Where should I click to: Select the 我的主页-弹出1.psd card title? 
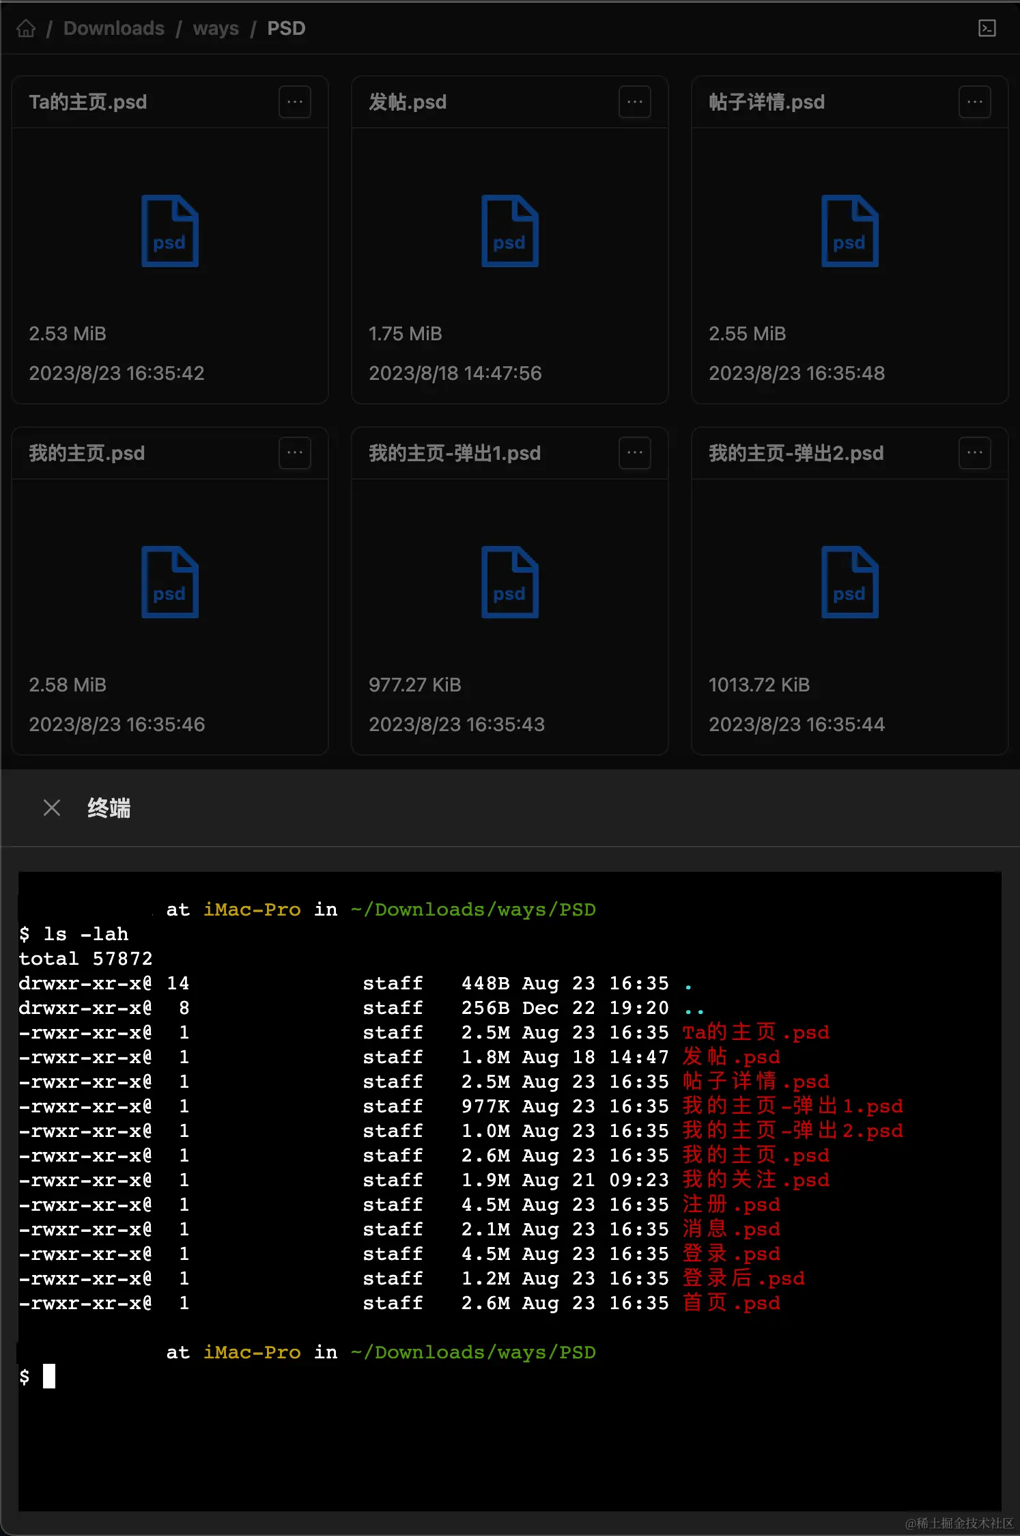tap(455, 453)
